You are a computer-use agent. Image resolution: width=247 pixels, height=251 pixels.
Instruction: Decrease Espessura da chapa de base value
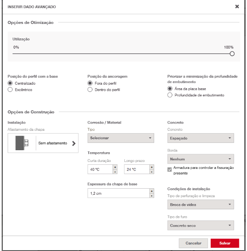click(x=152, y=196)
